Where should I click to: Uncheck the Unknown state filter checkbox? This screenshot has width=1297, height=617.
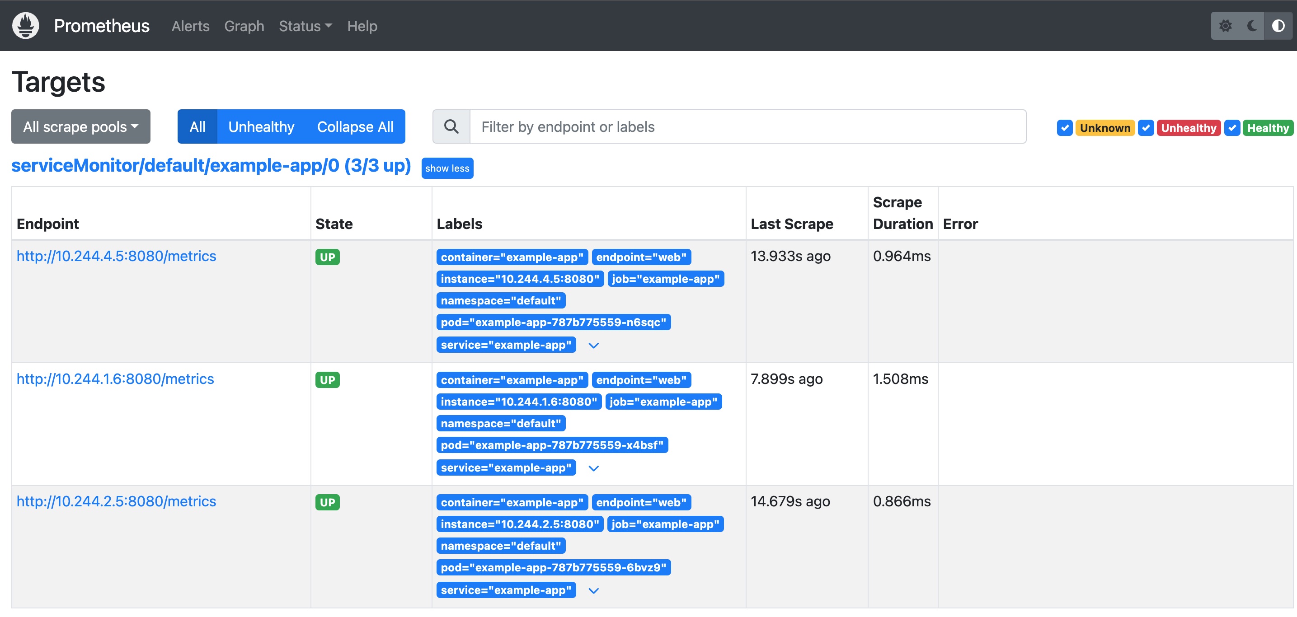click(1064, 128)
